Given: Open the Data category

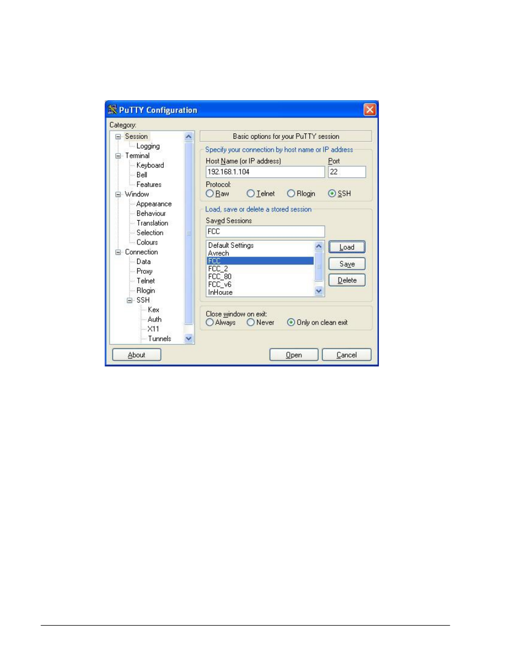Looking at the screenshot, I should click(144, 262).
